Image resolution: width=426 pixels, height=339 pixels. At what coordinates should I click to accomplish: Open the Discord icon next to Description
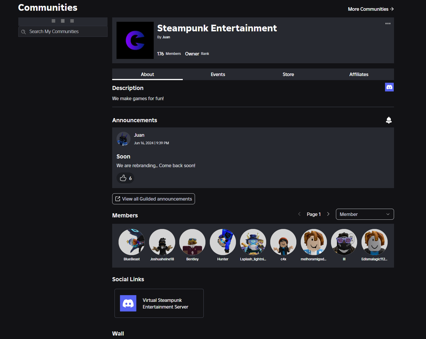click(x=389, y=87)
